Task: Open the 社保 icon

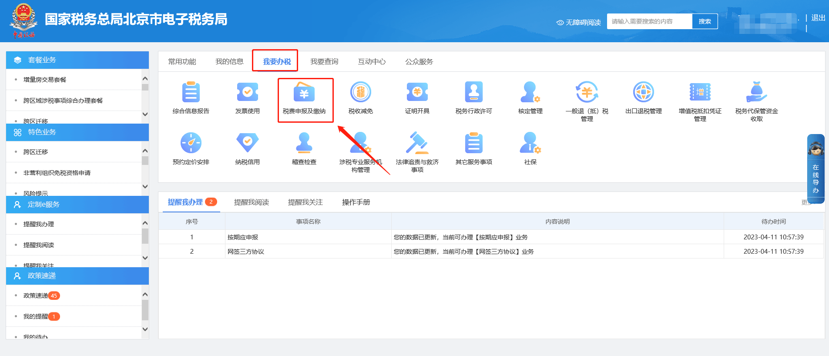Action: tap(530, 143)
